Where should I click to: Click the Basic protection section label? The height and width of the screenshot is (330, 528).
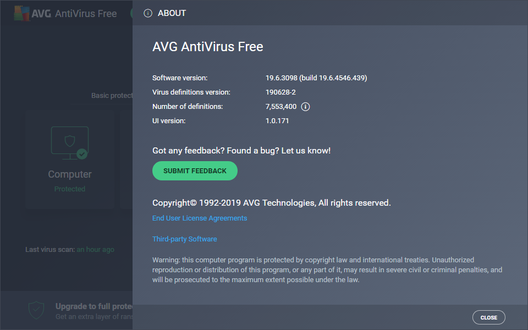112,96
